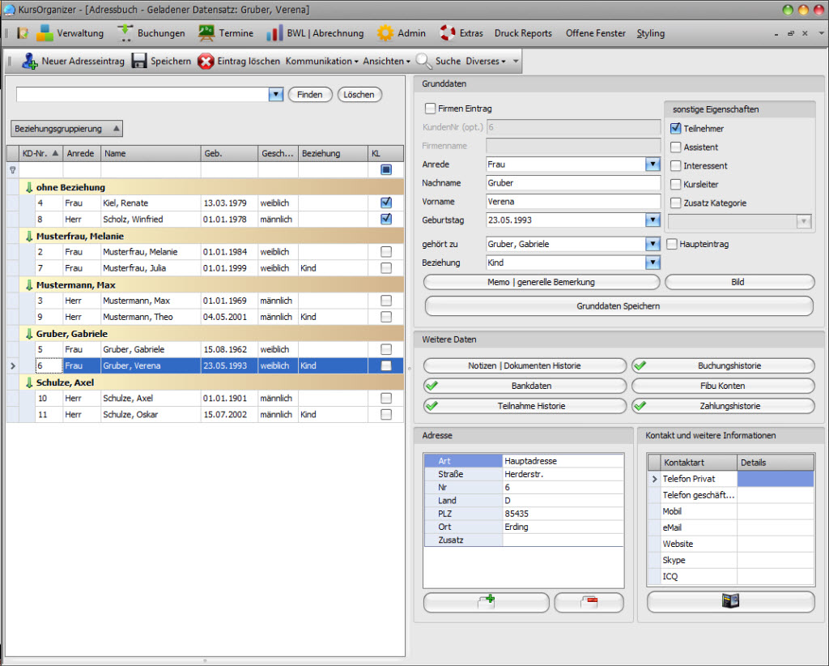829x666 pixels.
Task: Enable the Assistent checkbox
Action: coord(676,147)
